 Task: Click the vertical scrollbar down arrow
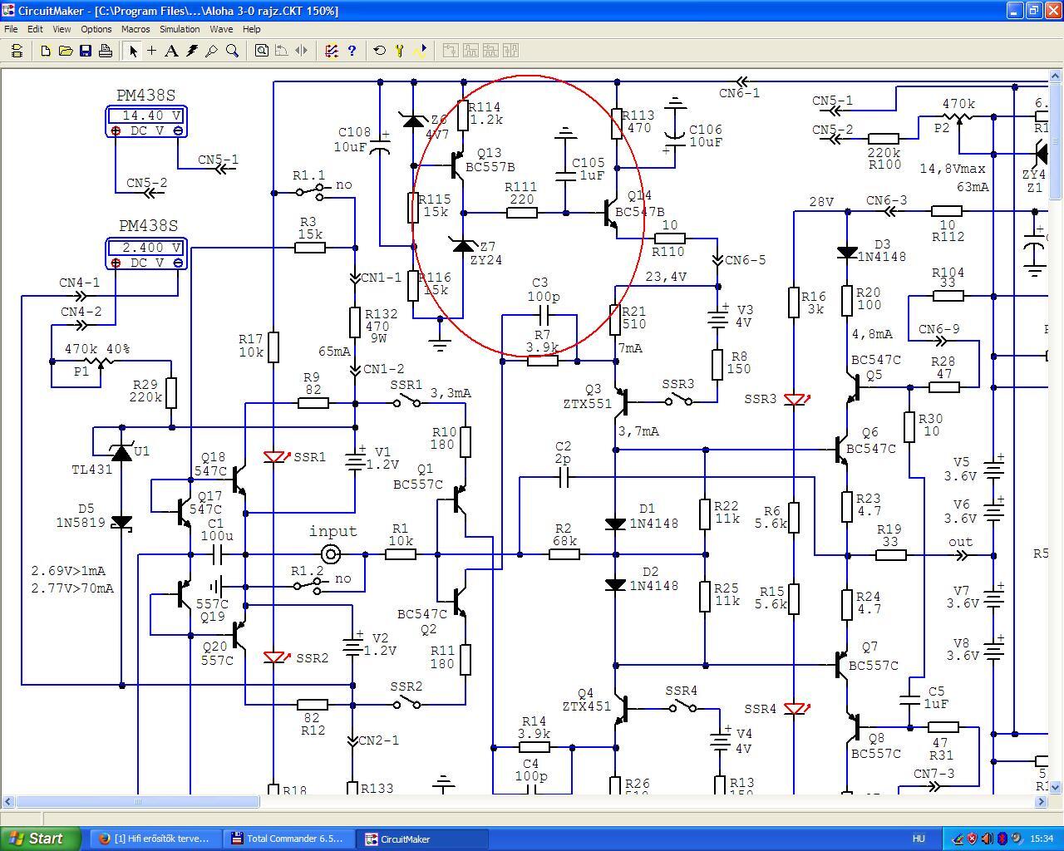click(x=1056, y=786)
